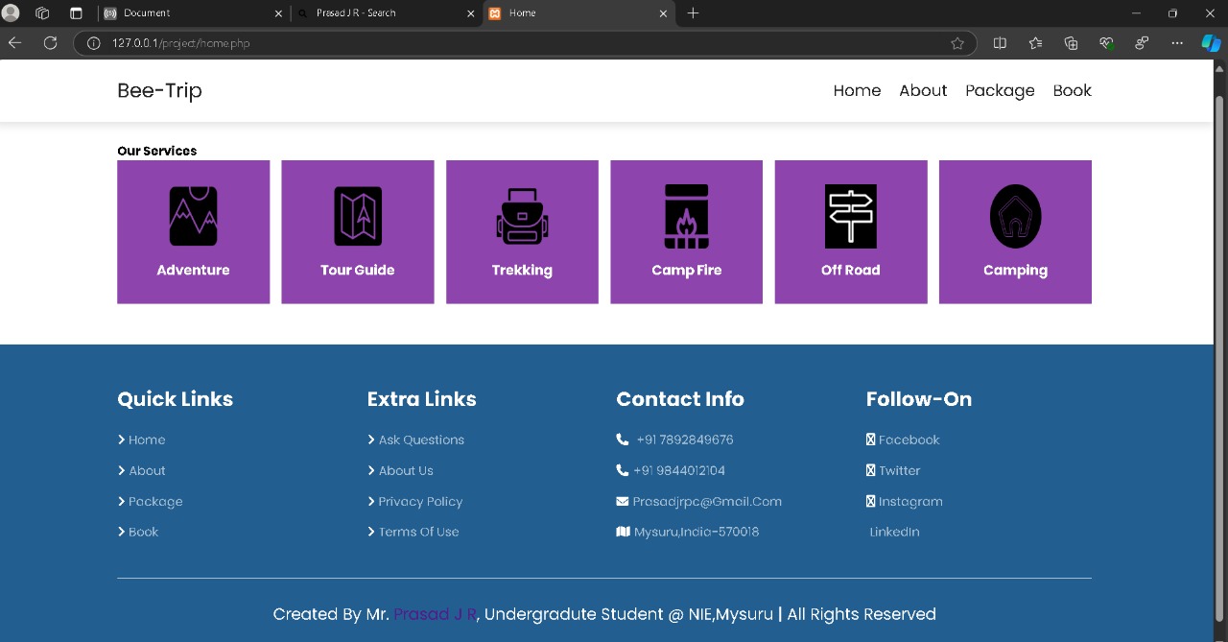Click the Camp Fire icon
Image resolution: width=1228 pixels, height=642 pixels.
point(686,216)
